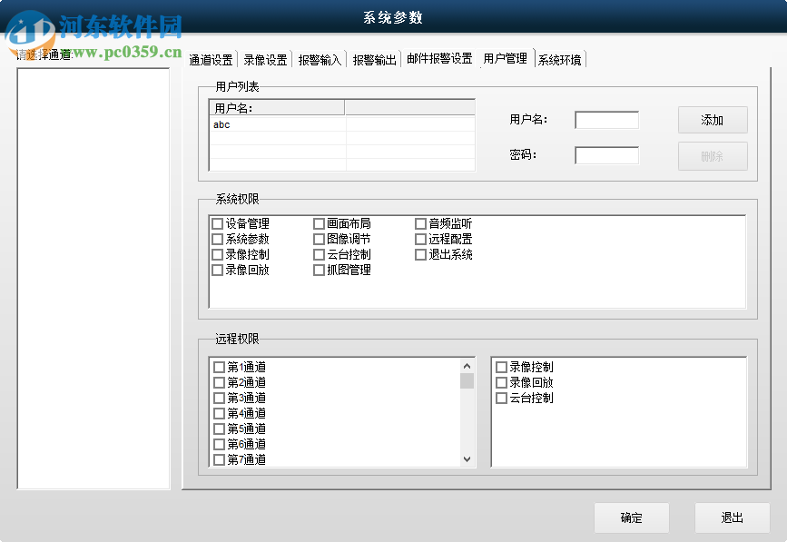This screenshot has width=787, height=542.
Task: Check 云台控制 in remote permissions
Action: pos(502,397)
